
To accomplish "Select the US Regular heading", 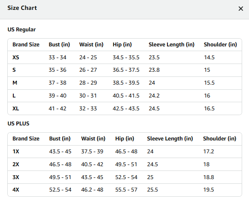I will tap(21, 30).
